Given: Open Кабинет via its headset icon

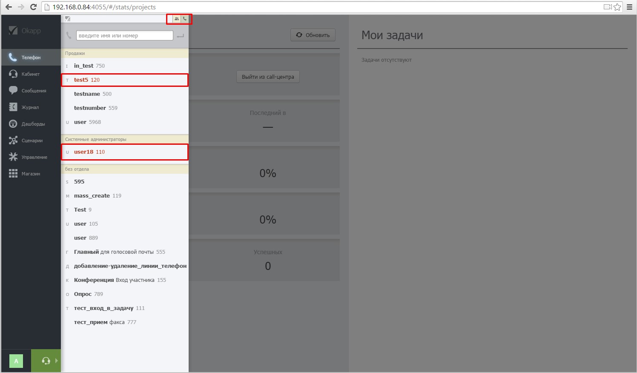Looking at the screenshot, I should tap(13, 74).
